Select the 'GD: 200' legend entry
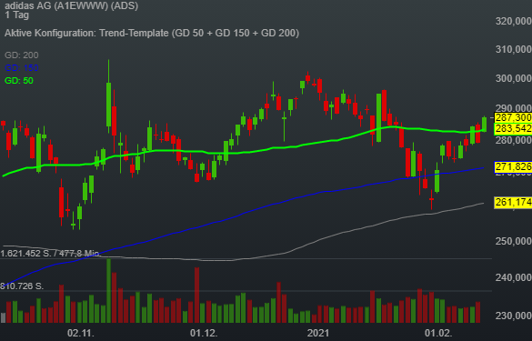Viewport: 532px width, 341px height. coord(22,55)
